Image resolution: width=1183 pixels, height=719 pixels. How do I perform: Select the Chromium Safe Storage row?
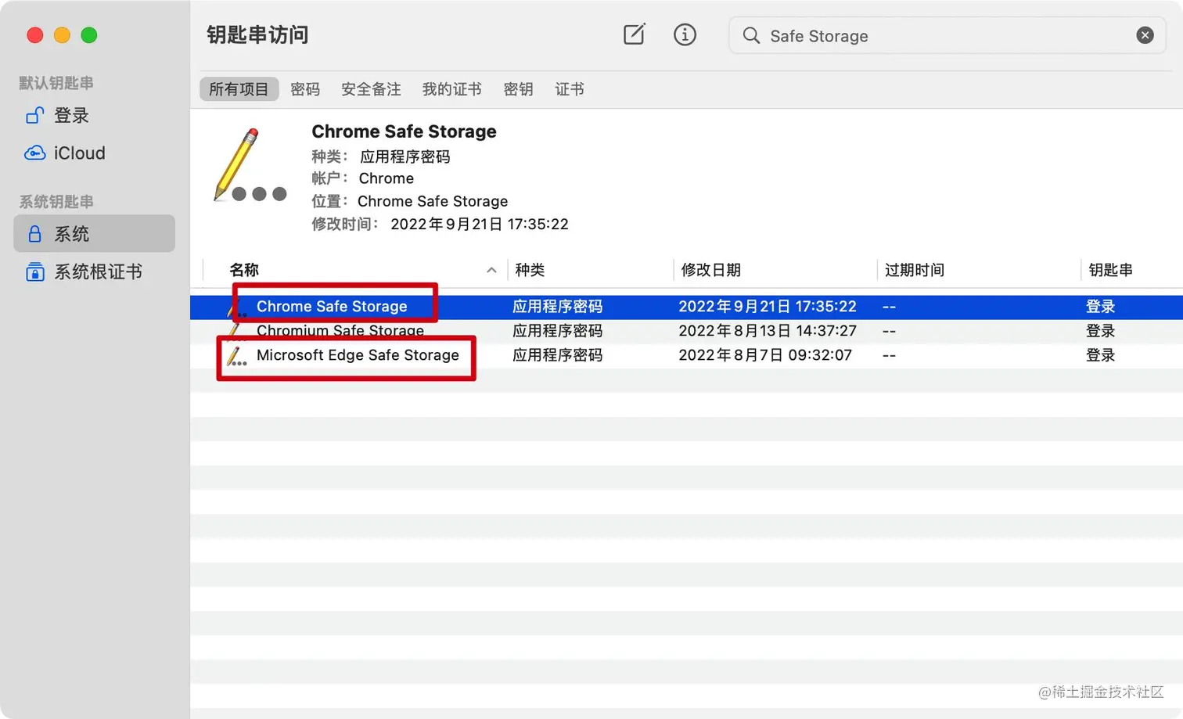pos(686,331)
